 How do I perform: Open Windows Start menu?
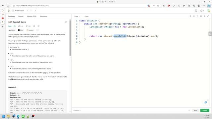click(x=4, y=116)
